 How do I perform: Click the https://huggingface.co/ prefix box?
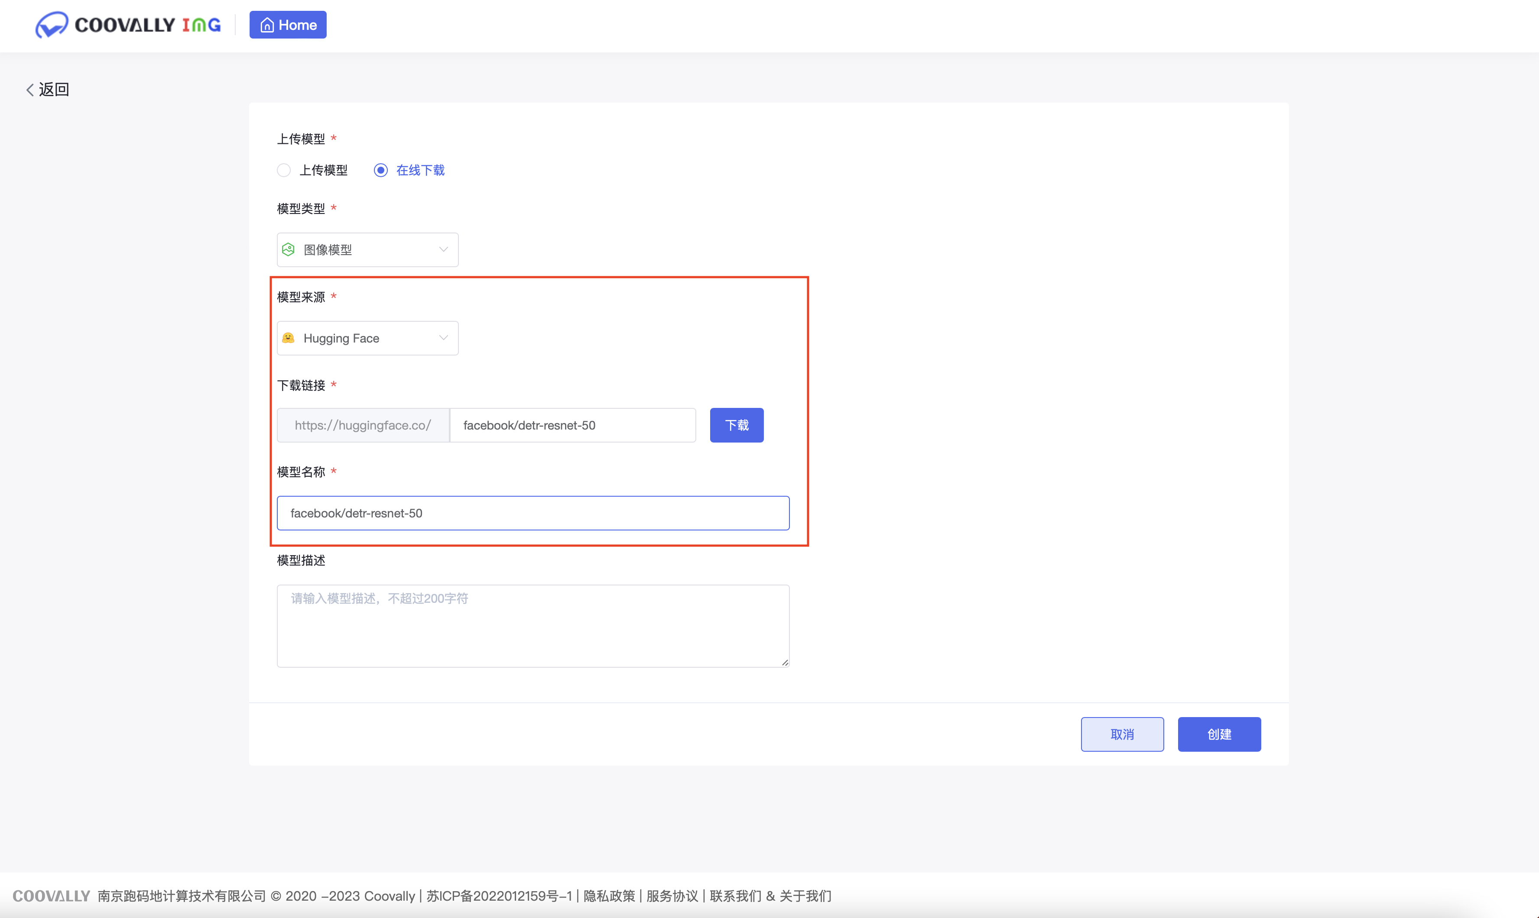[363, 425]
